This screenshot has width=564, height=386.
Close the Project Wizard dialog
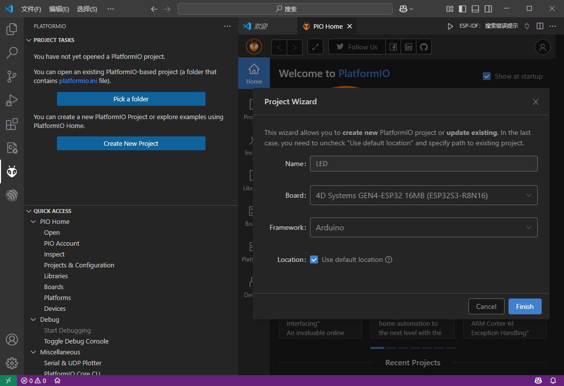(536, 102)
